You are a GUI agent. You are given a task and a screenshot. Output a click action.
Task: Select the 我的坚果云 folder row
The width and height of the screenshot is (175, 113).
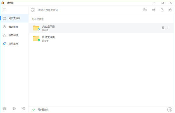[101, 28]
